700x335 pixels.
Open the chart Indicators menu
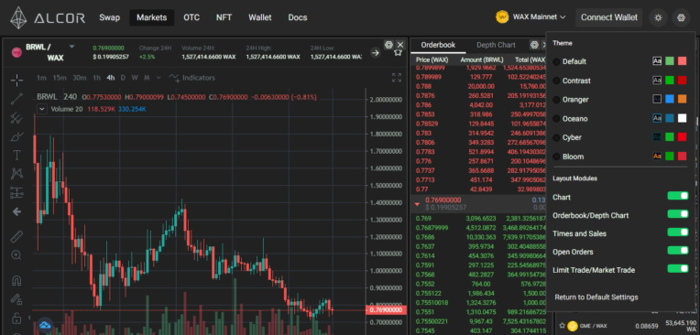tap(191, 78)
